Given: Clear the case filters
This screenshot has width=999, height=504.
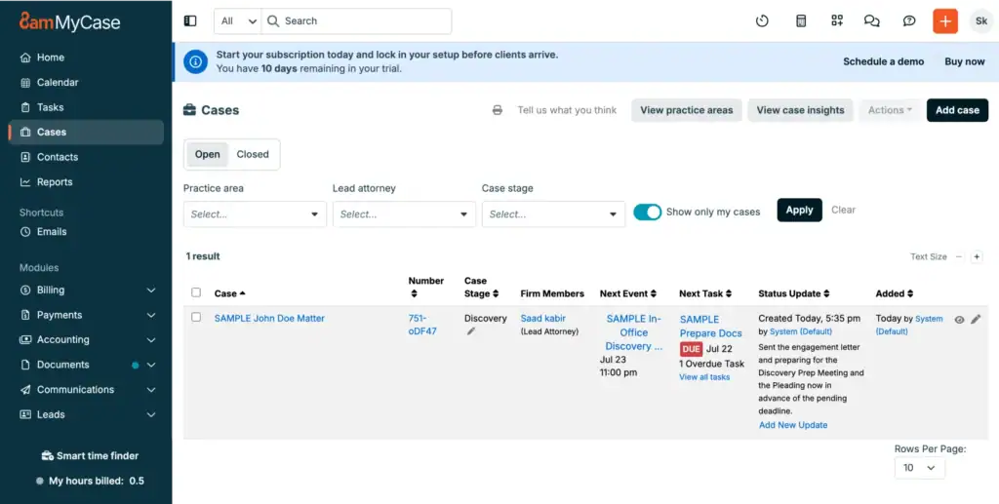Looking at the screenshot, I should point(843,210).
